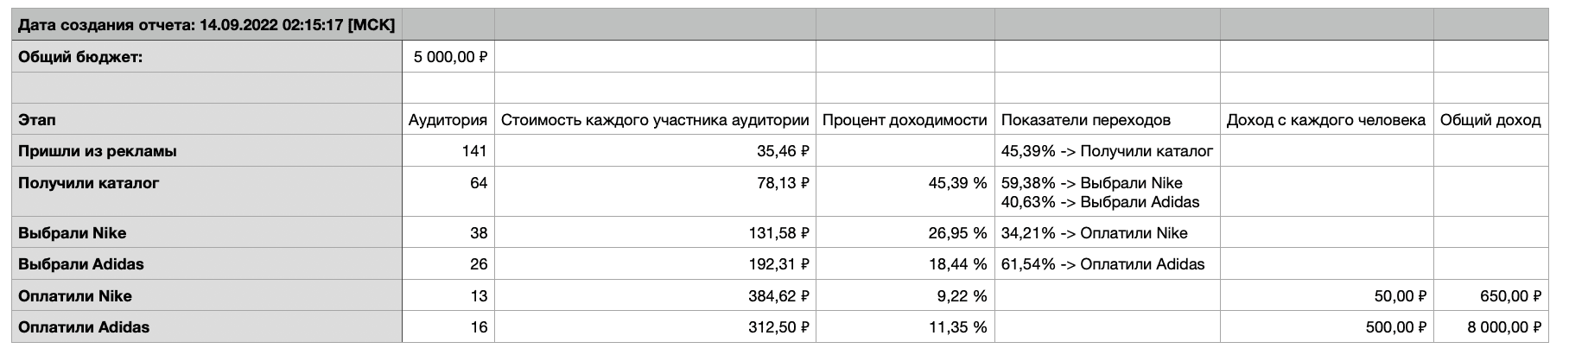Image resolution: width=1569 pixels, height=361 pixels.
Task: Click the 5 000,00 ₽ budget value cell
Action: tap(449, 57)
